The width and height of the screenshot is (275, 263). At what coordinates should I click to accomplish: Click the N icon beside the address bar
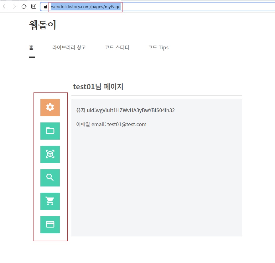pyautogui.click(x=34, y=7)
